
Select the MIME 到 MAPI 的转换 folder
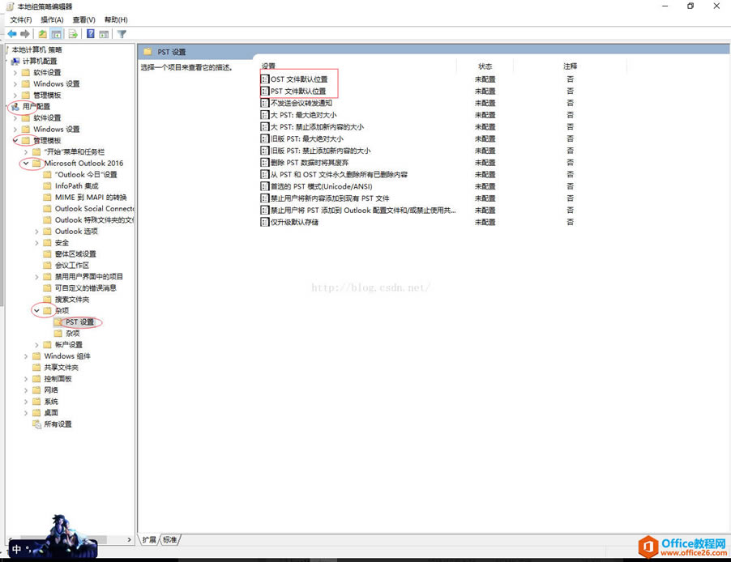click(x=91, y=197)
